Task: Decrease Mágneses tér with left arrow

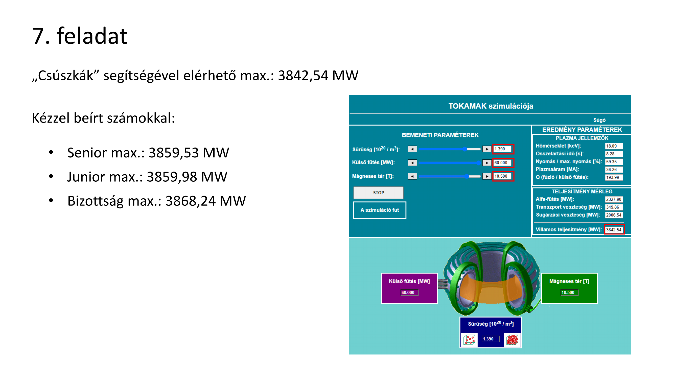Action: (x=412, y=176)
